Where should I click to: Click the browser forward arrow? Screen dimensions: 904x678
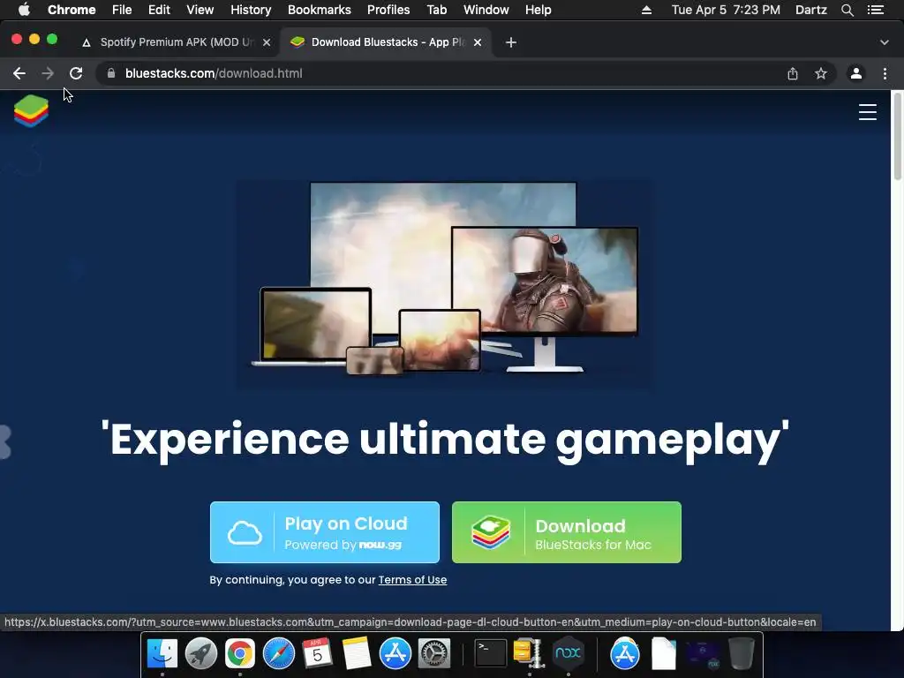tap(48, 73)
